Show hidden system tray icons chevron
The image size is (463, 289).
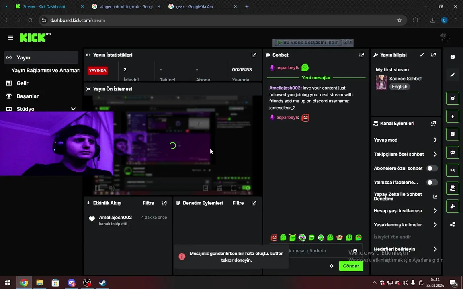point(375,283)
